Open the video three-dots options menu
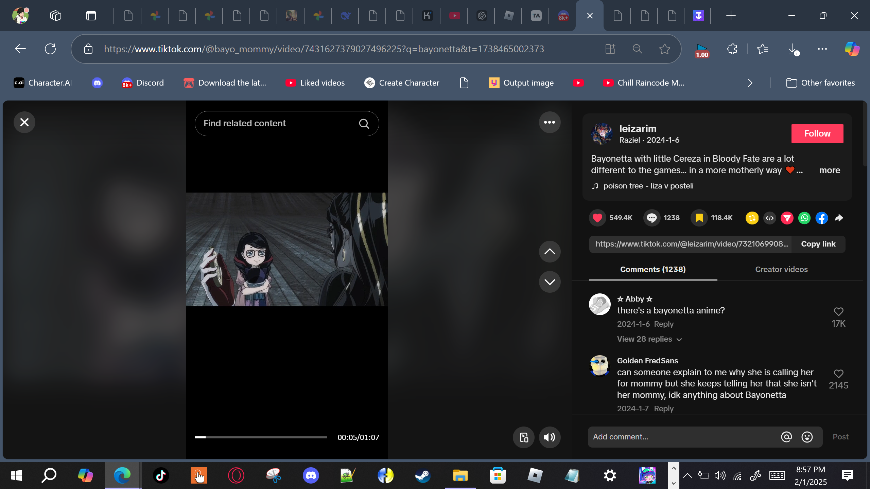 pos(550,122)
